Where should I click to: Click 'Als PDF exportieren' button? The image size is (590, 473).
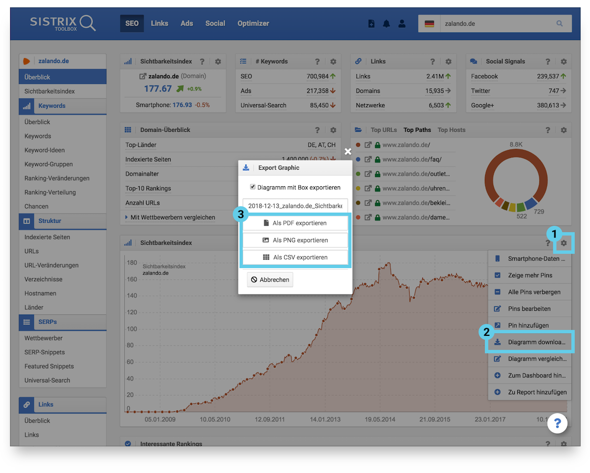[295, 223]
